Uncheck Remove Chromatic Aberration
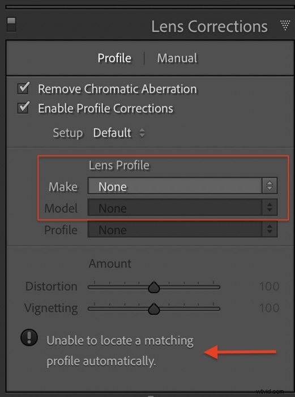Viewport: 295px width, 397px height. 24,88
